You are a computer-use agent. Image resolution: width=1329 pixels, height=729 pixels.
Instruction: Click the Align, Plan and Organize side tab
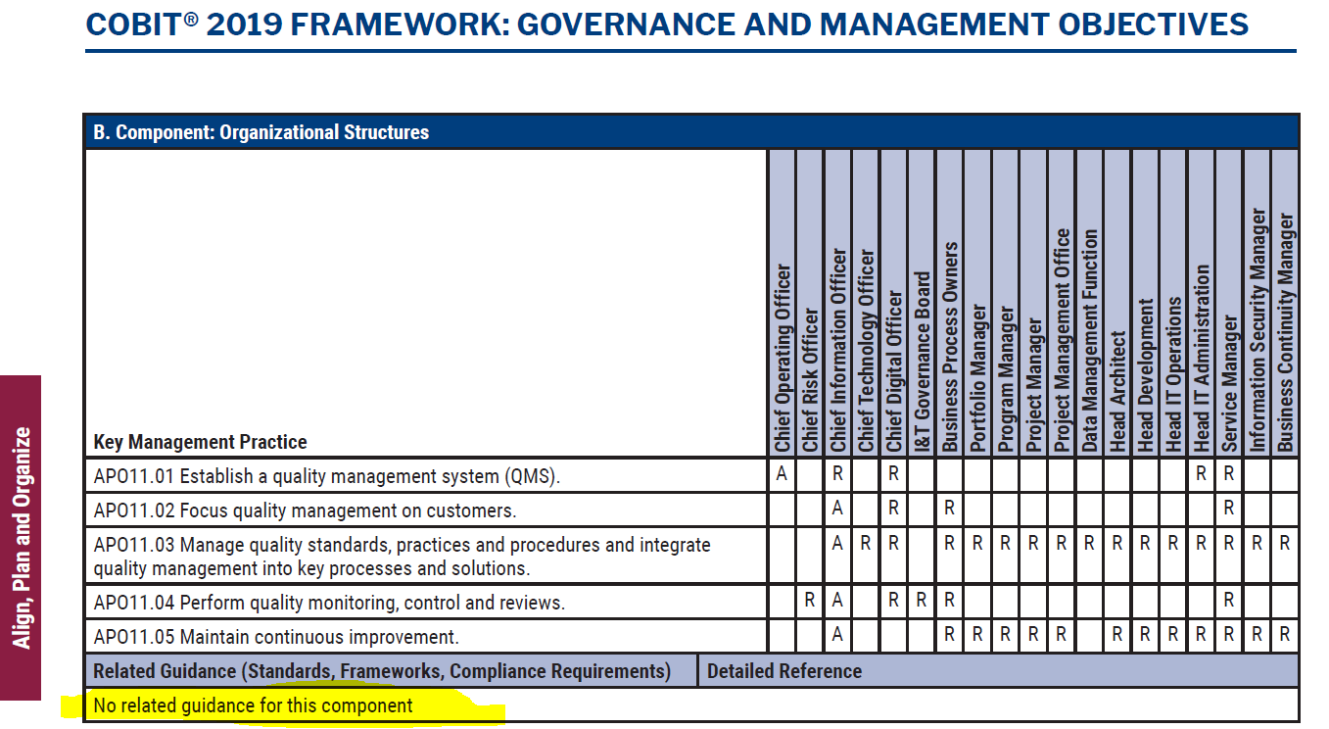(21, 537)
